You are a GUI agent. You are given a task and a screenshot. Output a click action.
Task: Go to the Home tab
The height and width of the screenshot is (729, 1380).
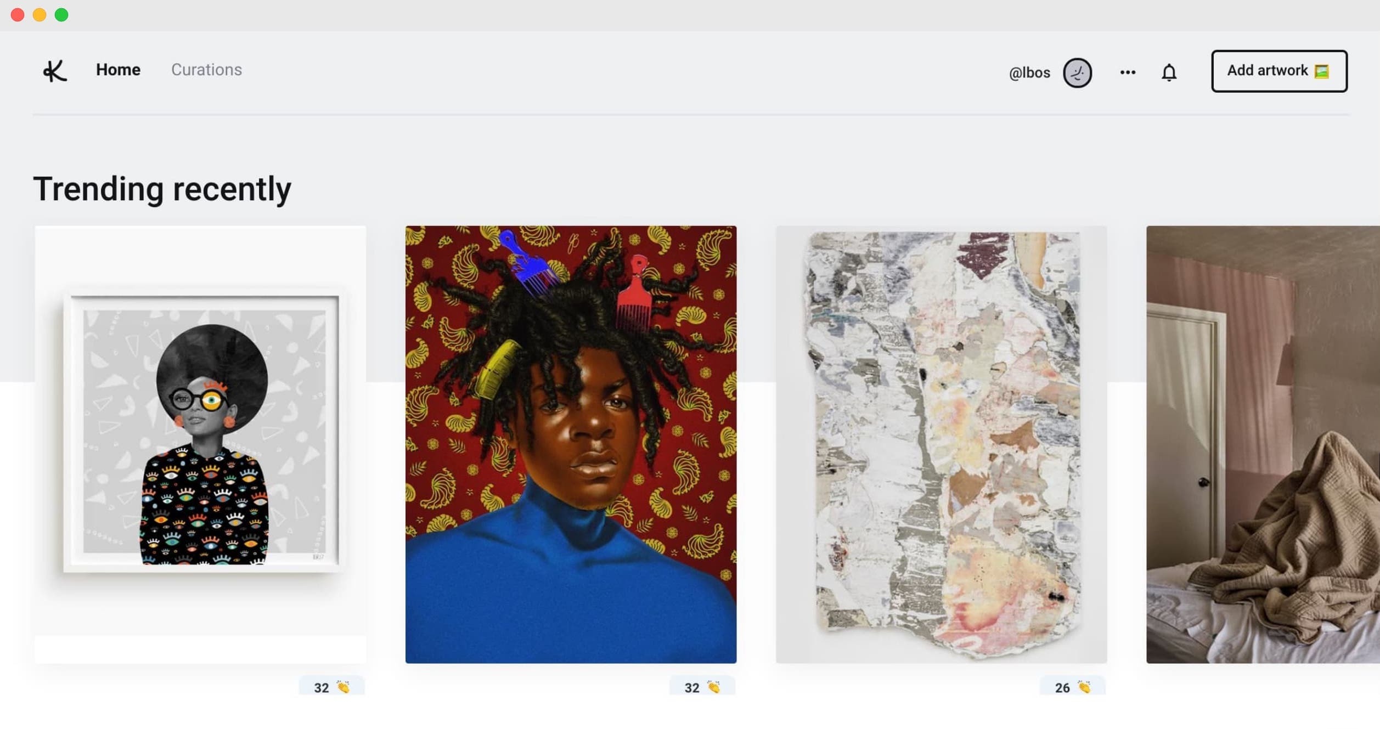118,70
